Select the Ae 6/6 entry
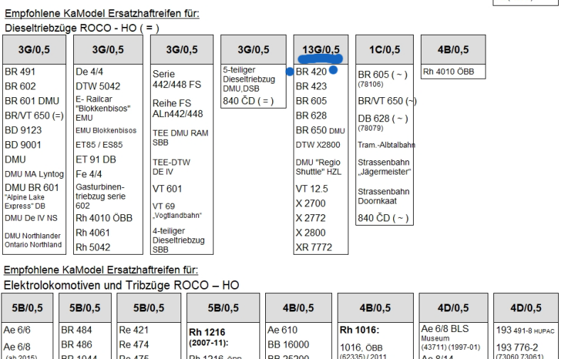The width and height of the screenshot is (568, 359). (x=17, y=330)
